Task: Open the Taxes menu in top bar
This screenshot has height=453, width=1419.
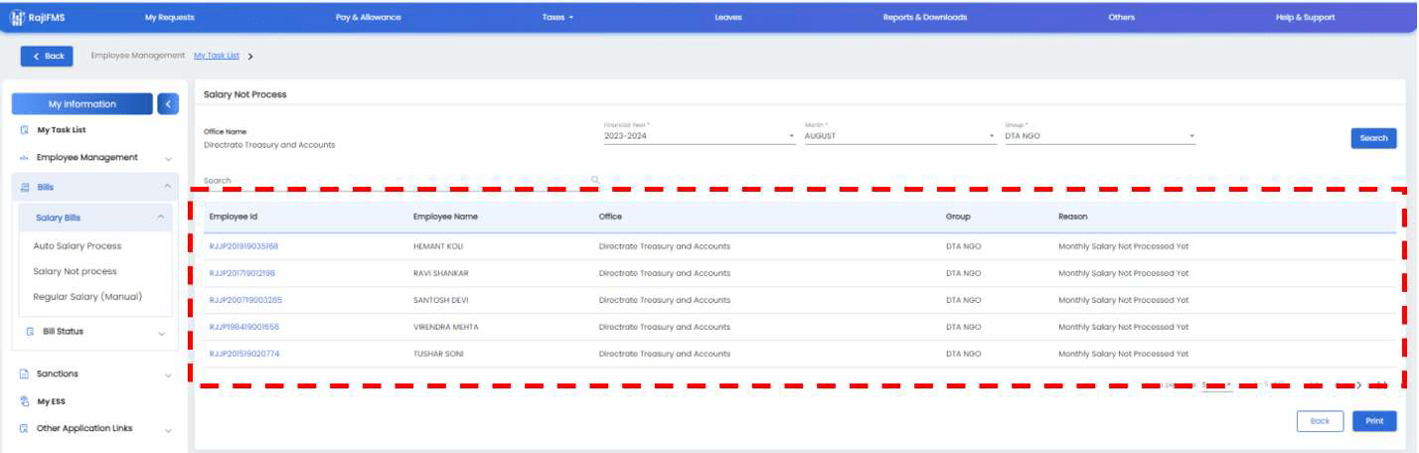Action: (557, 17)
